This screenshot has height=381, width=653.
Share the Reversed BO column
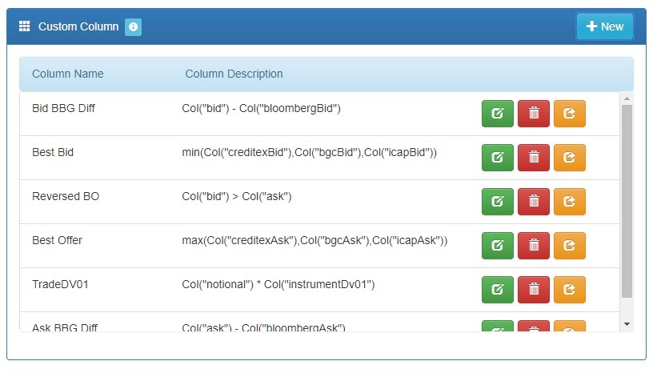569,202
